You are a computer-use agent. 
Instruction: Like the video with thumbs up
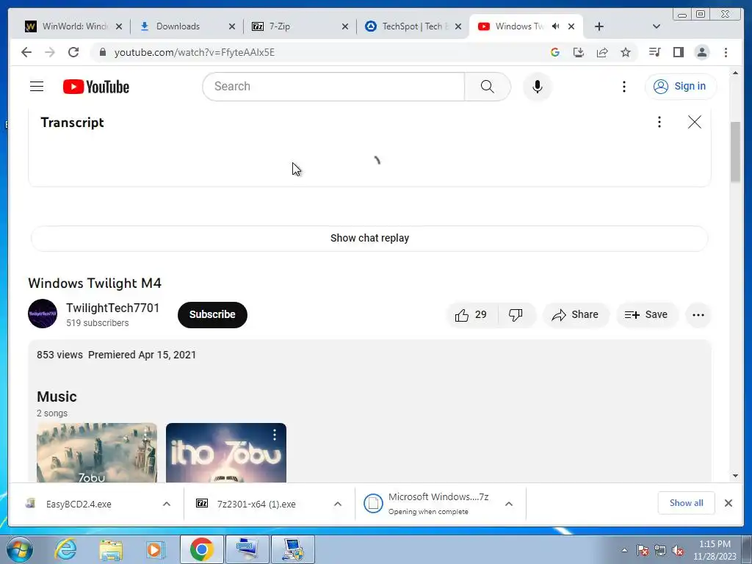(x=471, y=314)
